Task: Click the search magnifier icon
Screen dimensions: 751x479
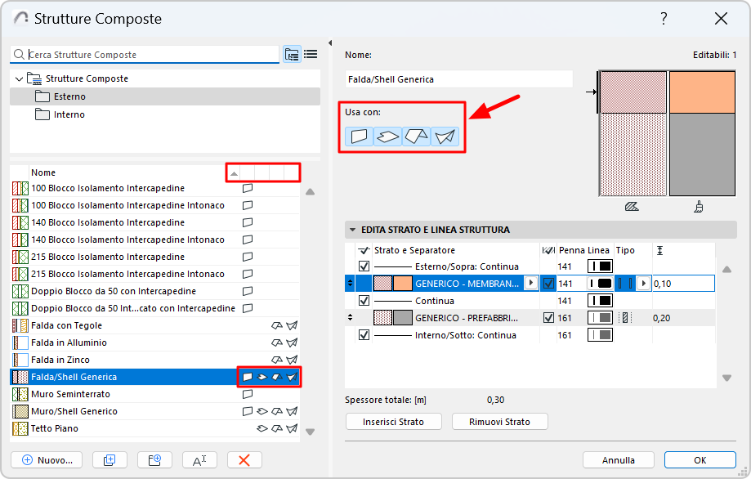Action: (19, 55)
